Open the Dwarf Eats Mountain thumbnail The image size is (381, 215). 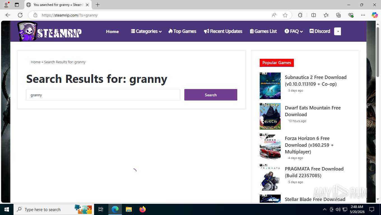(270, 116)
